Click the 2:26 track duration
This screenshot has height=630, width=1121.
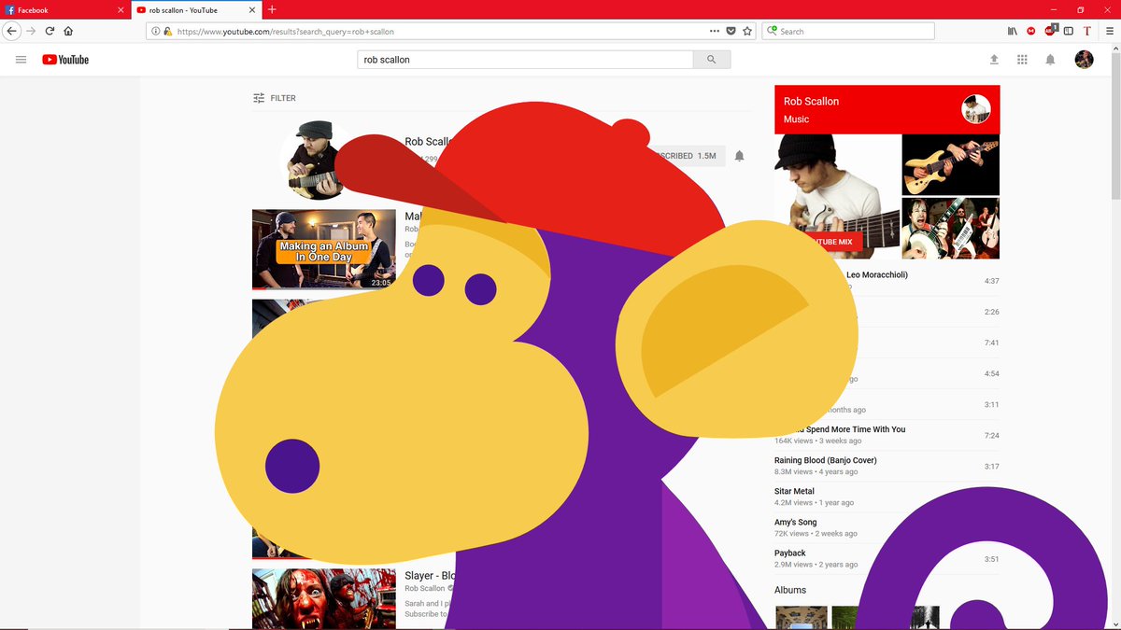pyautogui.click(x=991, y=312)
